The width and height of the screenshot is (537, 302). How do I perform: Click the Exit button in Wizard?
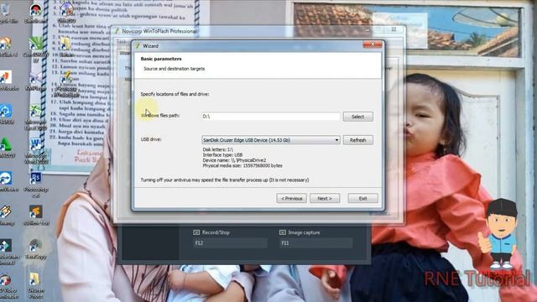click(362, 198)
